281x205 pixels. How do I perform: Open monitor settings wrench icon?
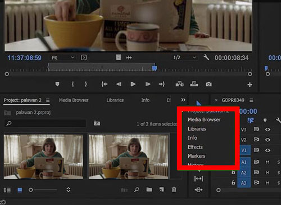206,57
